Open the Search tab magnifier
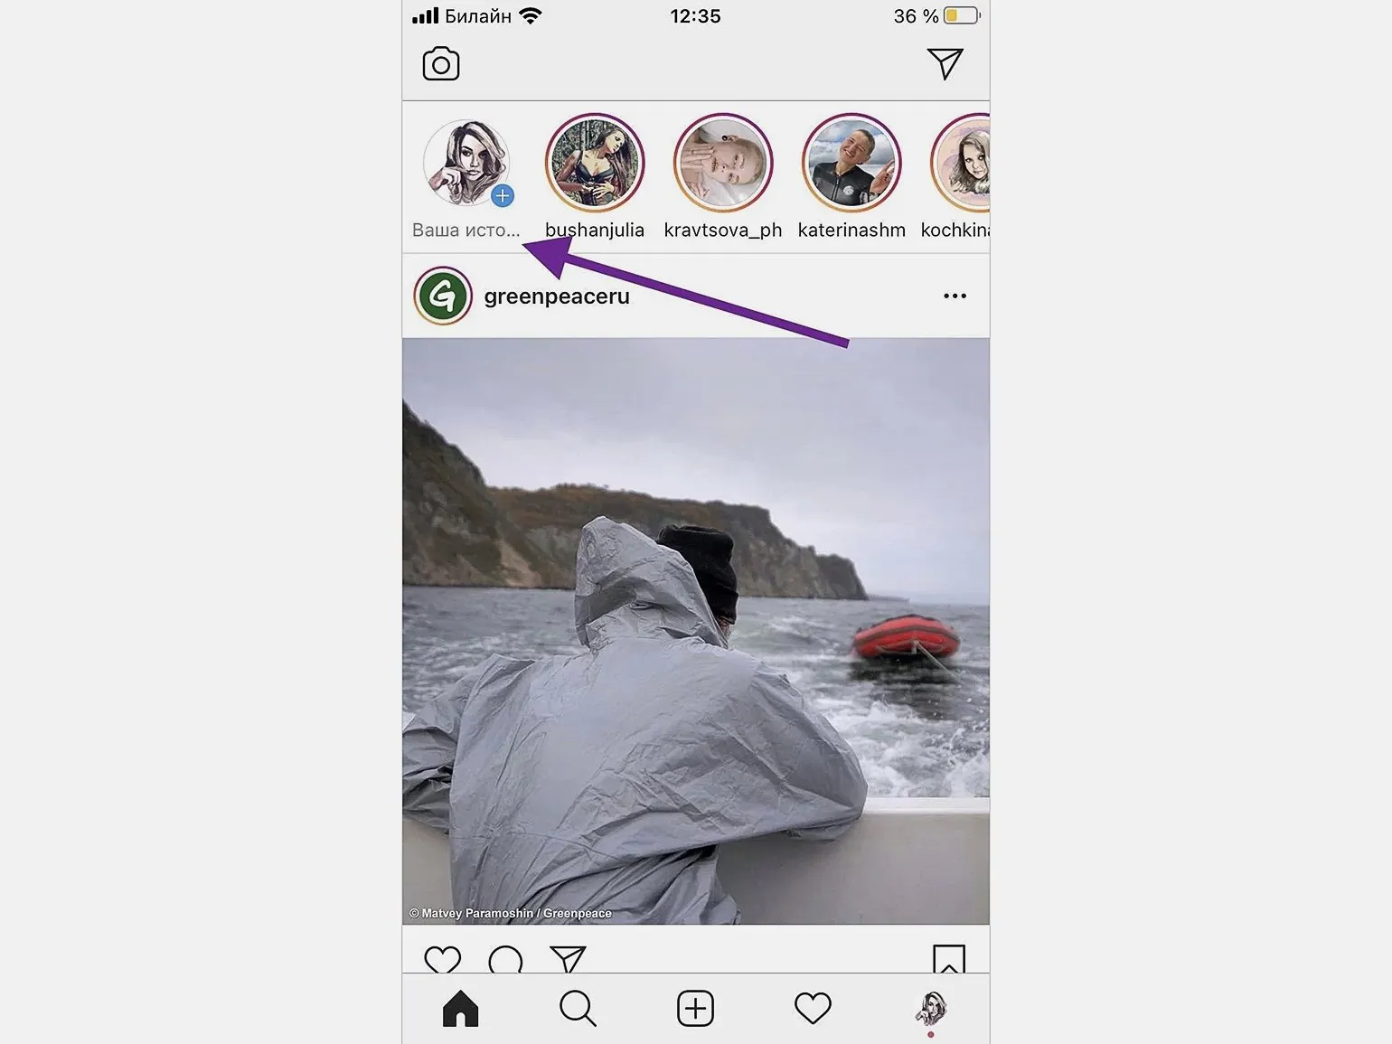Viewport: 1392px width, 1044px height. click(x=578, y=1008)
